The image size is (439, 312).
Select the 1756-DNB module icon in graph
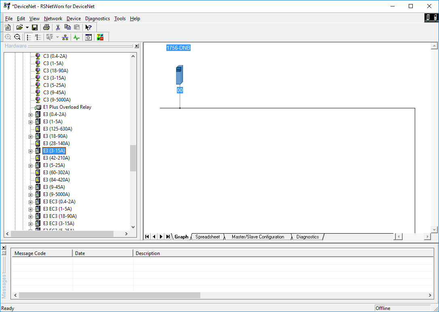[179, 75]
